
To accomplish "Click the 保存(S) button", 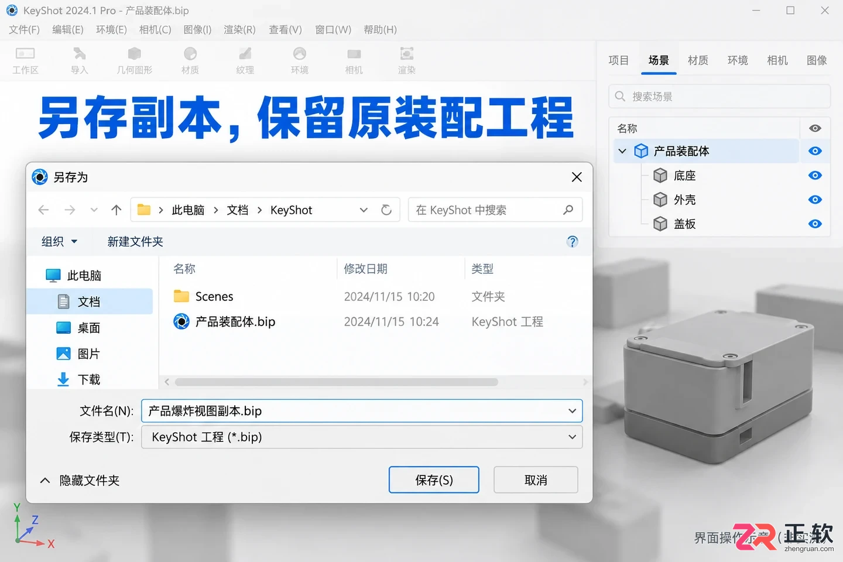I will 434,480.
